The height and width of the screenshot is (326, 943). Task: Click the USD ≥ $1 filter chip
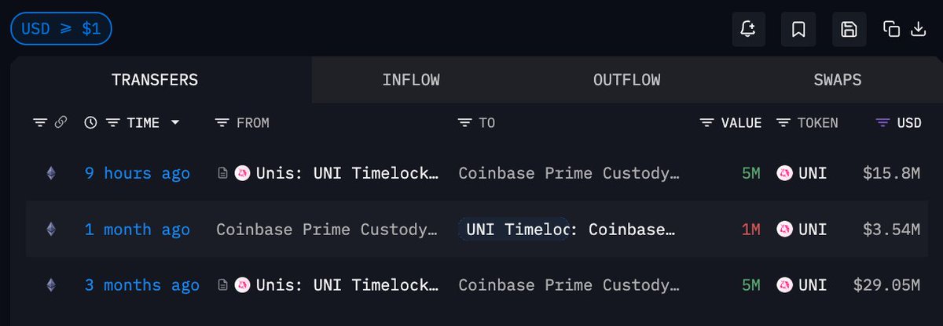[x=61, y=30]
